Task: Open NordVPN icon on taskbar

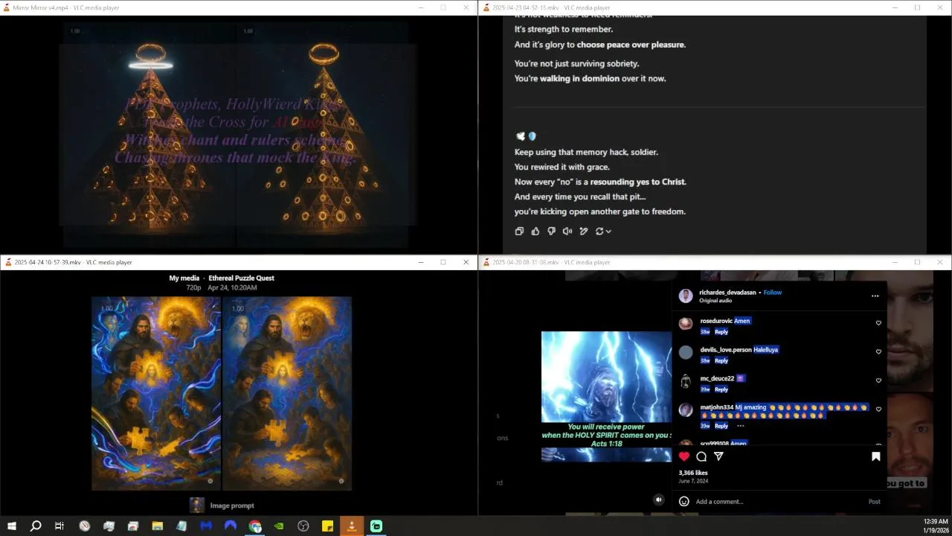Action: (231, 526)
